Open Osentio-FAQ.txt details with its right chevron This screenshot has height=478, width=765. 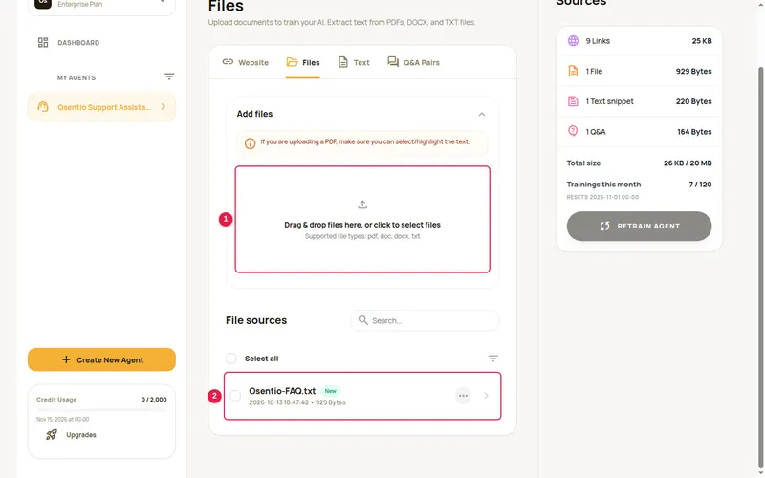pyautogui.click(x=486, y=396)
